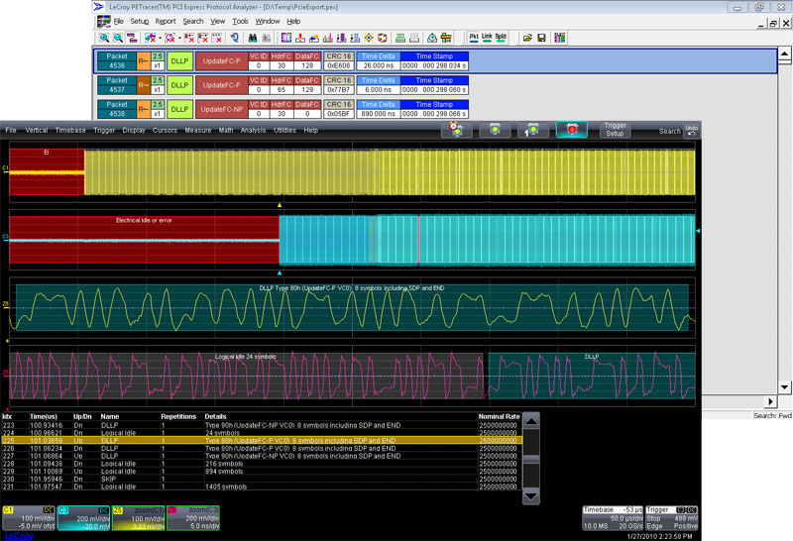Open the oscilloscope Trigger menu

tap(104, 130)
